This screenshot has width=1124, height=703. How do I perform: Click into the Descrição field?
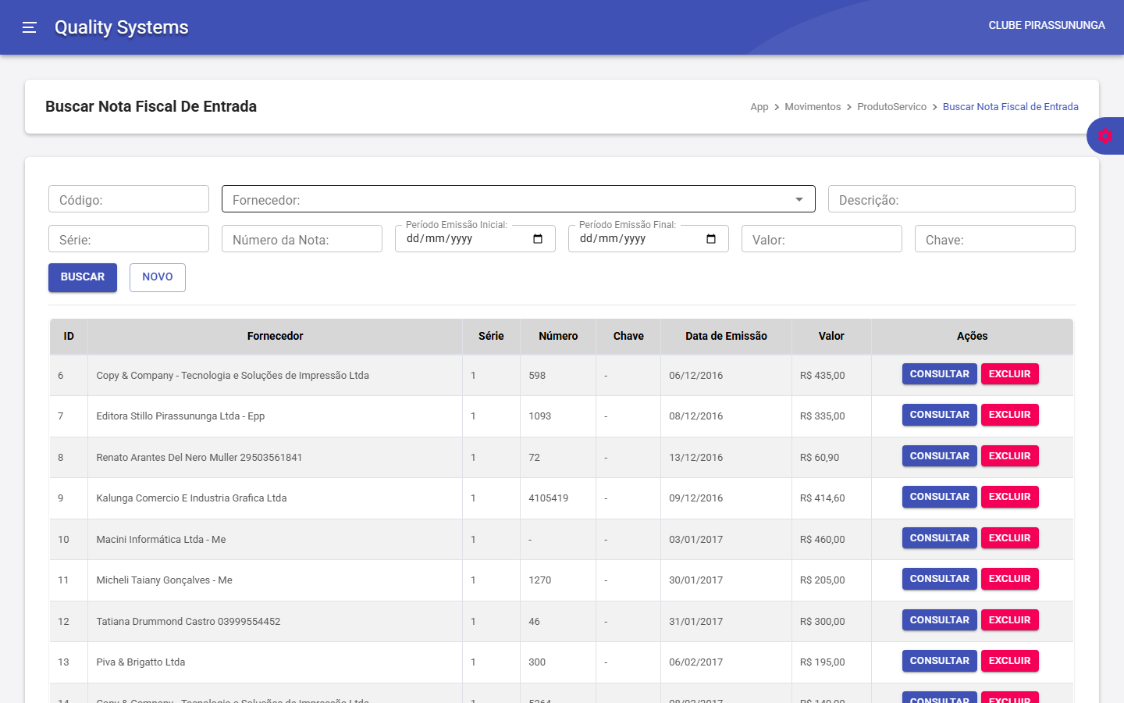(x=951, y=199)
